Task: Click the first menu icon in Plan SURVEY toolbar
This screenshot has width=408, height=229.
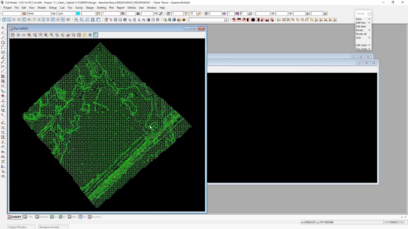Action: click(x=12, y=35)
